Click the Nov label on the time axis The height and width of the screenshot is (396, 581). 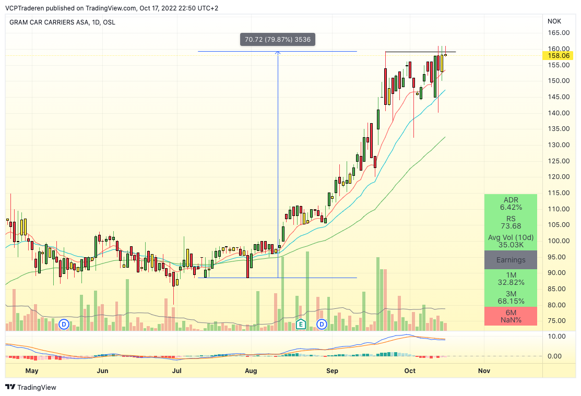(484, 371)
